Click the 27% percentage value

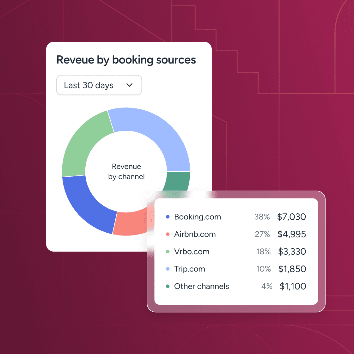coord(262,234)
